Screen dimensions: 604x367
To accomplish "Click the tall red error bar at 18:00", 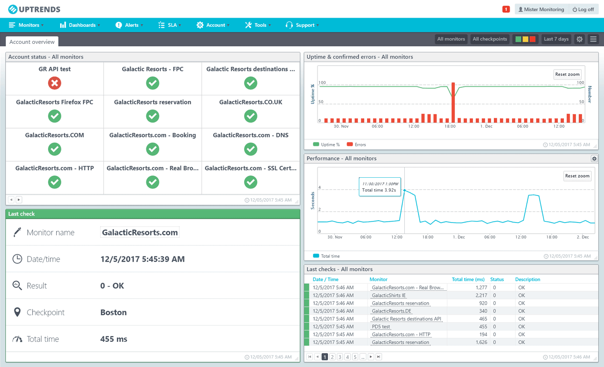I will pyautogui.click(x=453, y=102).
